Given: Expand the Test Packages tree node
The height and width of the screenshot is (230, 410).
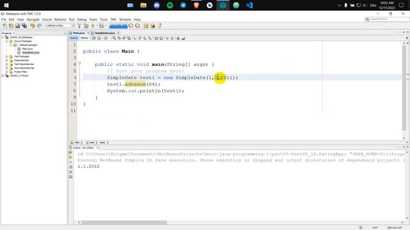Looking at the screenshot, I should pyautogui.click(x=7, y=56).
